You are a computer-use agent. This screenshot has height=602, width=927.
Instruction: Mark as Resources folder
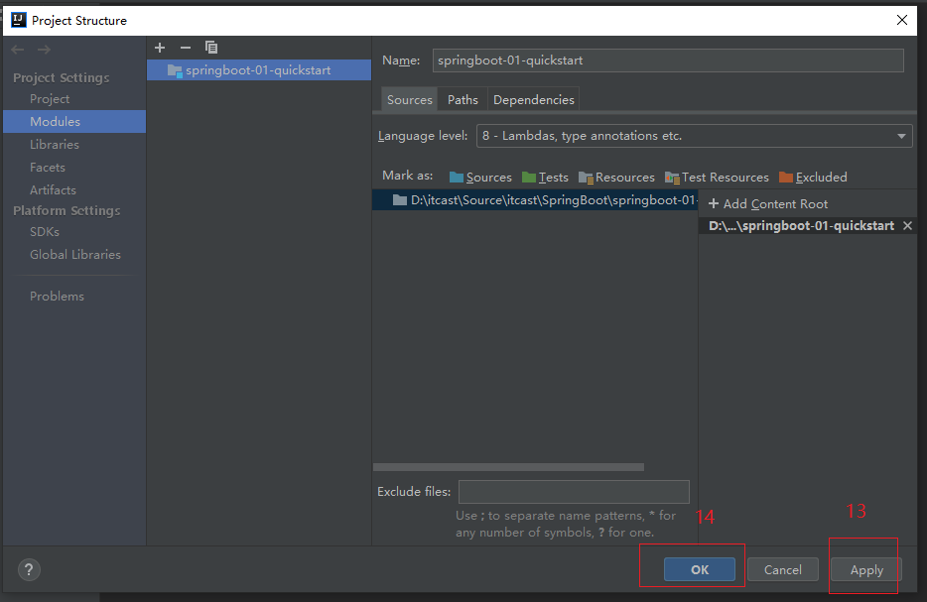click(x=616, y=178)
